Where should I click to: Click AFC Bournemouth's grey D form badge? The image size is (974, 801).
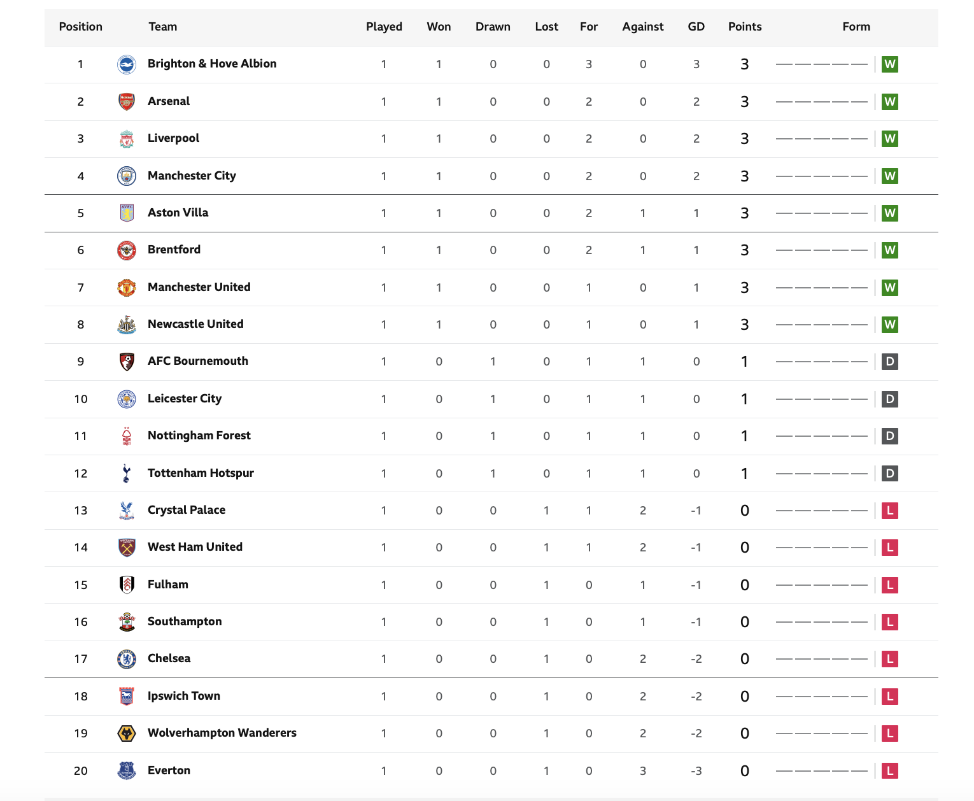(890, 362)
